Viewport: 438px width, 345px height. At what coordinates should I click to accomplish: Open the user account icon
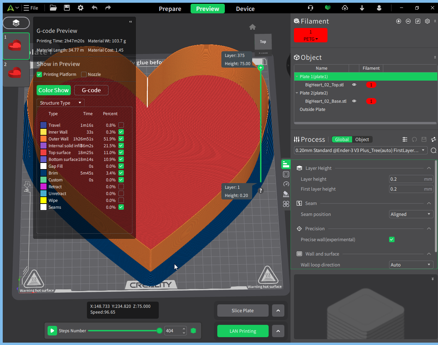click(379, 8)
